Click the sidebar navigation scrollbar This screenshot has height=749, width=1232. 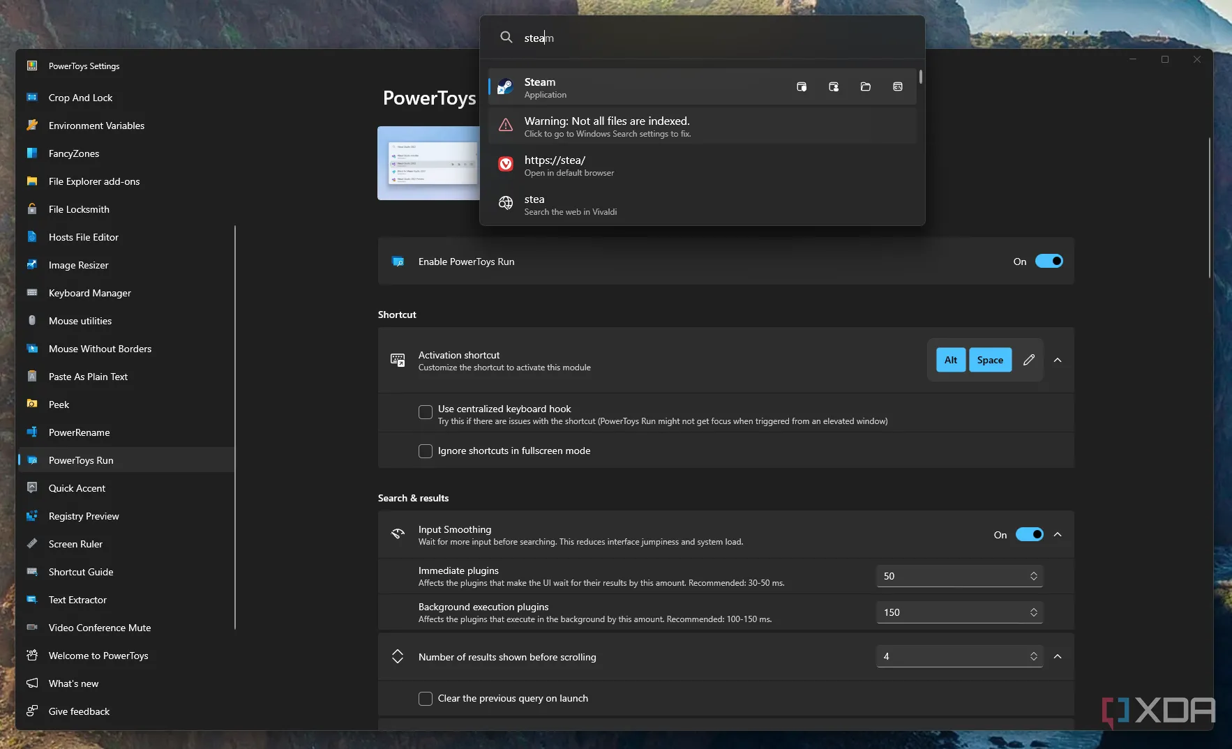point(235,428)
